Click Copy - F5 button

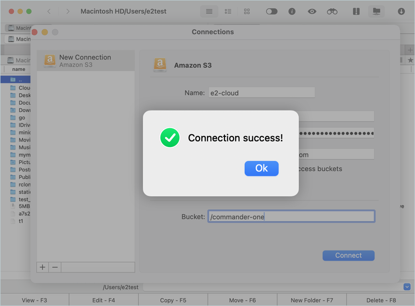(173, 300)
